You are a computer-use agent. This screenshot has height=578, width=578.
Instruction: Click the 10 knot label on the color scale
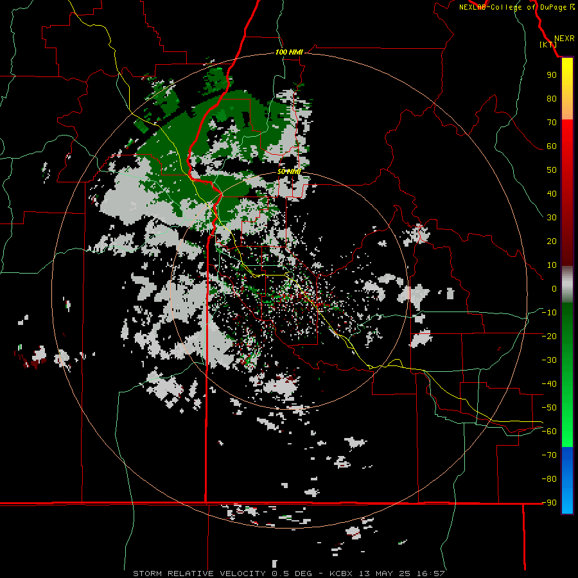pyautogui.click(x=552, y=265)
